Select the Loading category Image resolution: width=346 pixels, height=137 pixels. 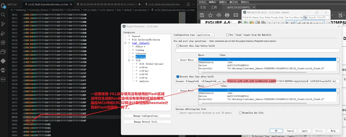(x=140, y=50)
